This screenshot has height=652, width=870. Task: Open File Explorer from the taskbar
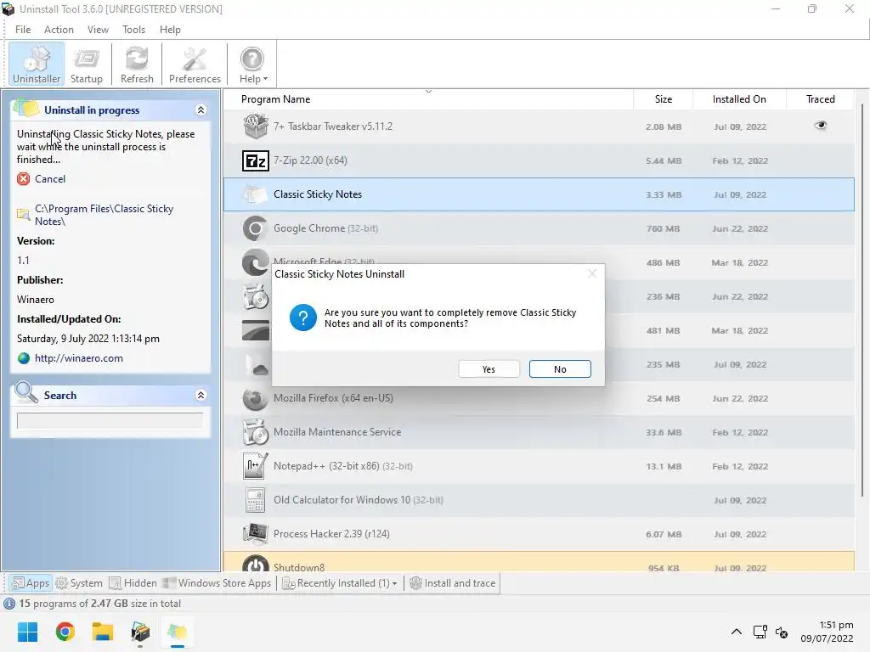(103, 632)
